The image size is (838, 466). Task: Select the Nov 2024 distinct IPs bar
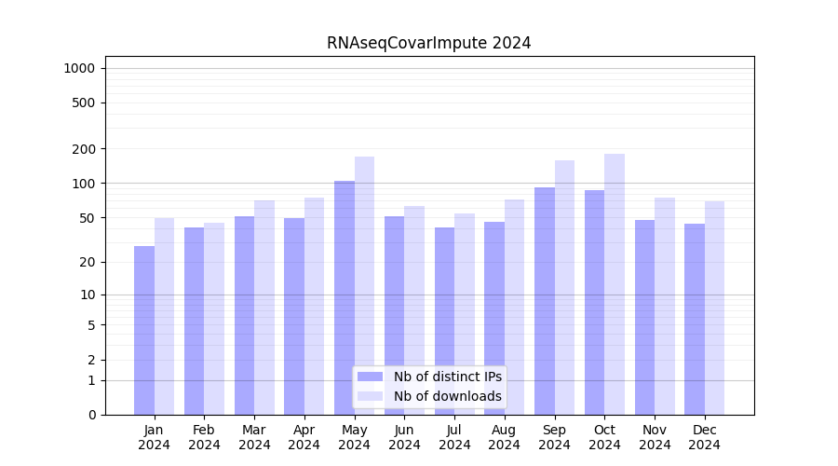point(644,317)
